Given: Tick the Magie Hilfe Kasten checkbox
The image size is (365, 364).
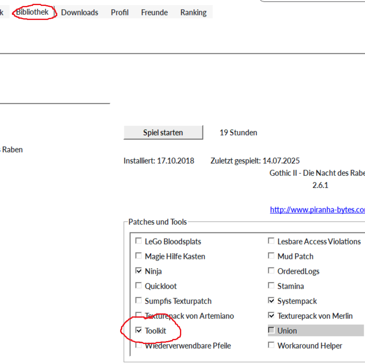Looking at the screenshot, I should (138, 256).
